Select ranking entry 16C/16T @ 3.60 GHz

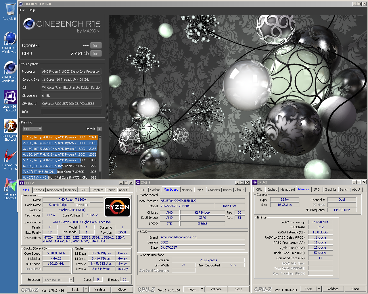pos(60,149)
